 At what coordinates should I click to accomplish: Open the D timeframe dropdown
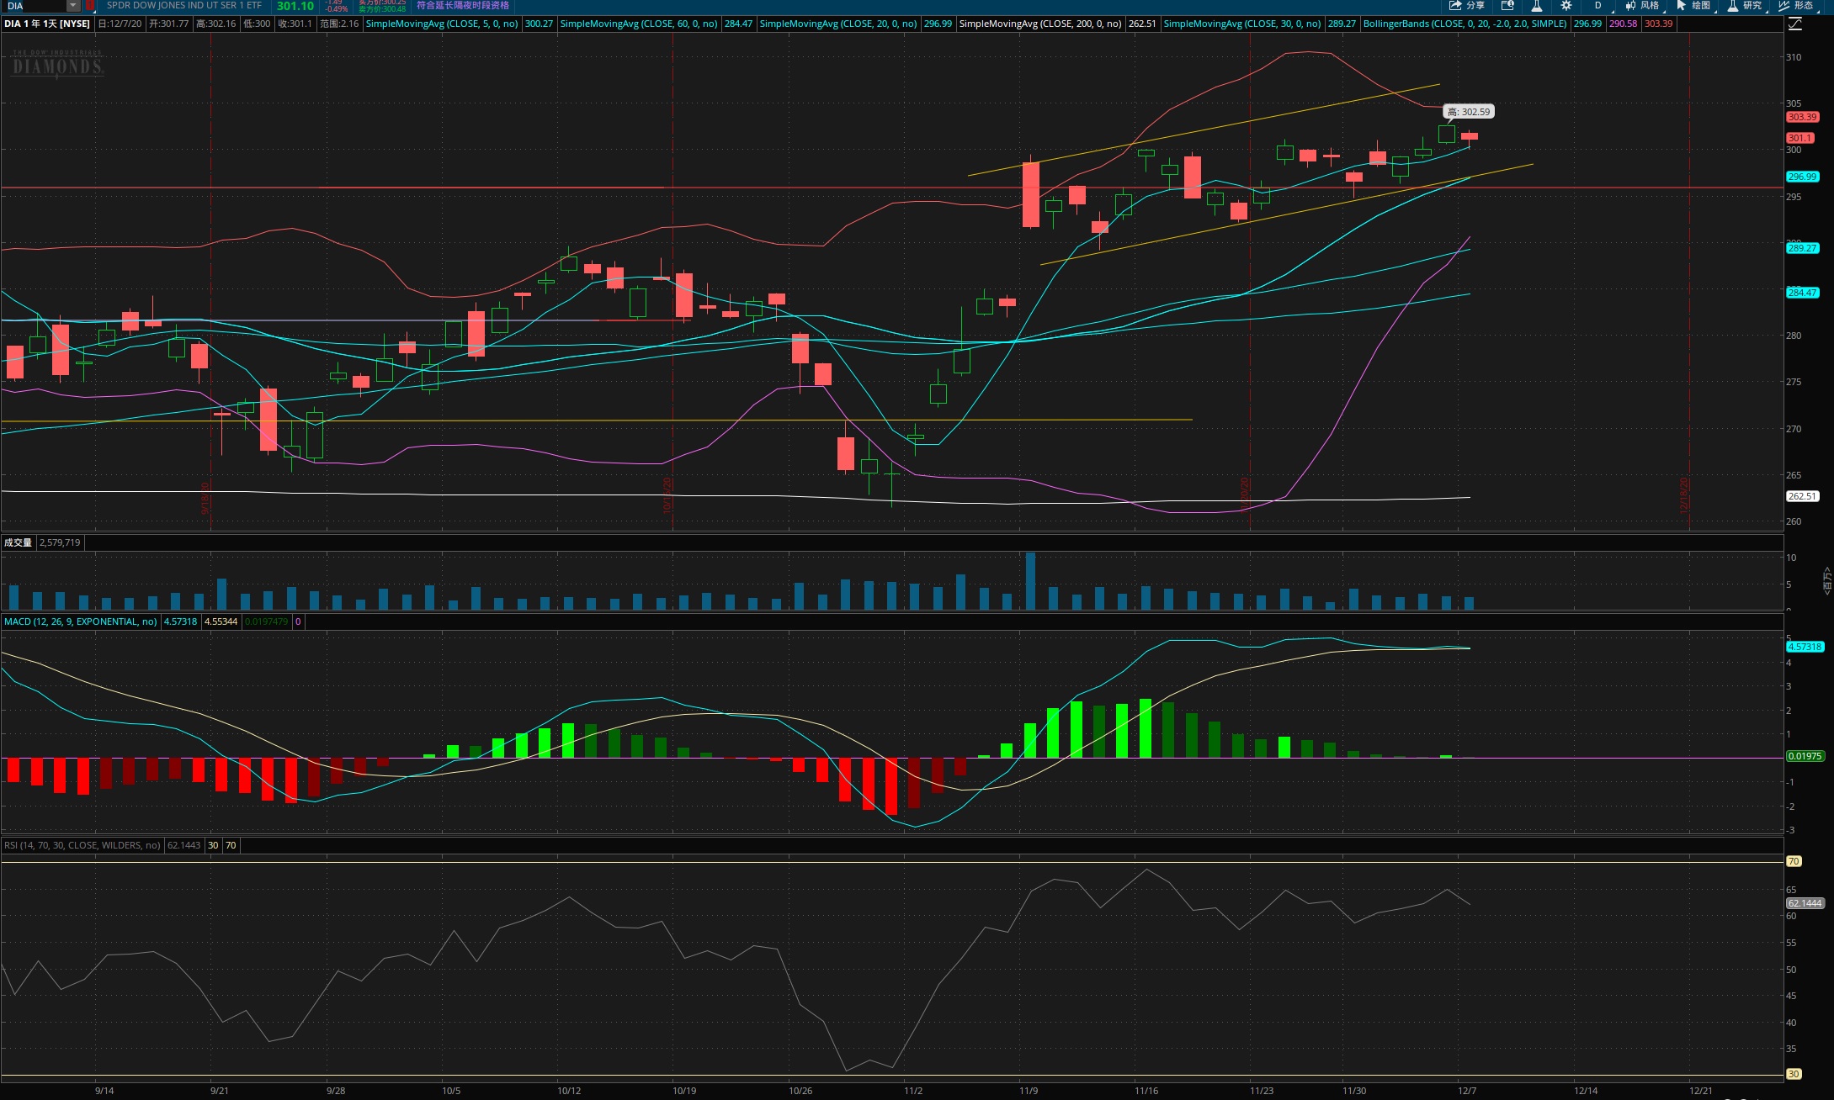click(x=1598, y=6)
